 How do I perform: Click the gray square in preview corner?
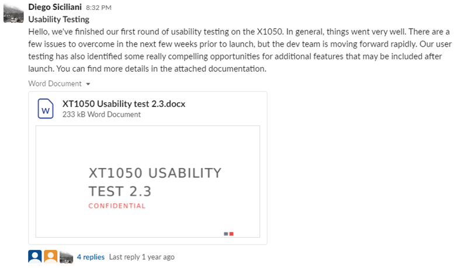point(226,234)
